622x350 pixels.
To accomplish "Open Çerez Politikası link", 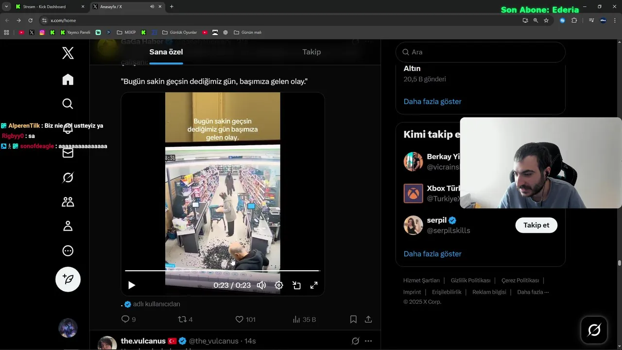I will [520, 280].
